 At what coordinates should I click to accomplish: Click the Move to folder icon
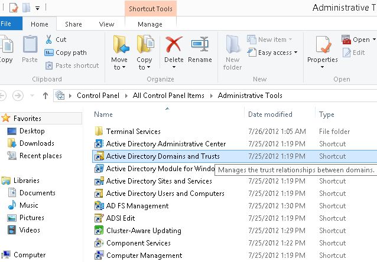click(119, 45)
